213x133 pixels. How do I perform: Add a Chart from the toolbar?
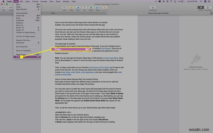click(78, 8)
